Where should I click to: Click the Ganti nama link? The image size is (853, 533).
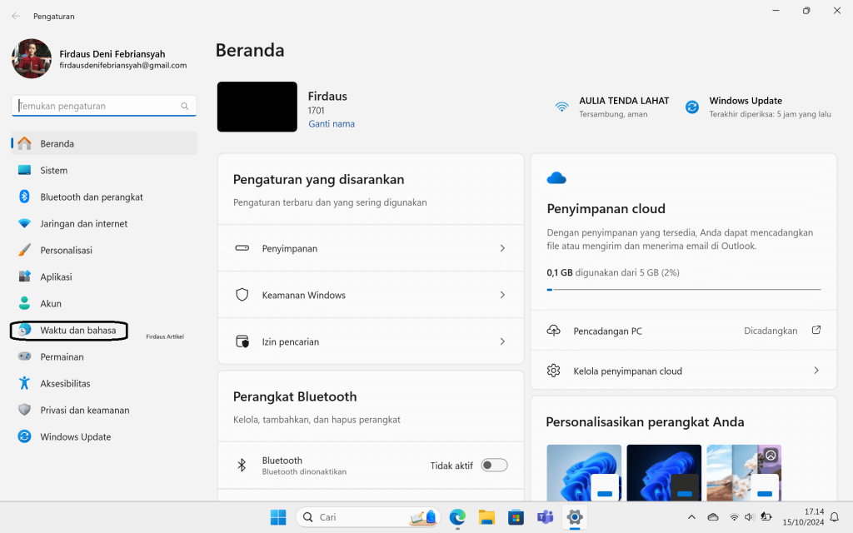pos(332,124)
